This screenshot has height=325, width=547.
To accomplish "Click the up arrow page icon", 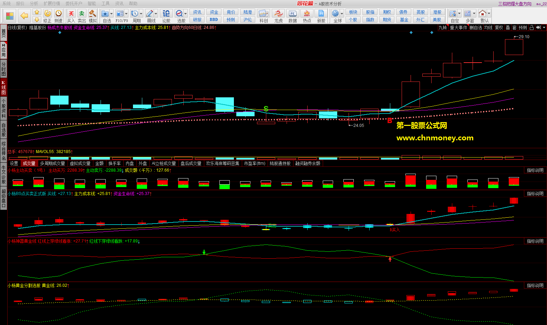I will pyautogui.click(x=37, y=12).
